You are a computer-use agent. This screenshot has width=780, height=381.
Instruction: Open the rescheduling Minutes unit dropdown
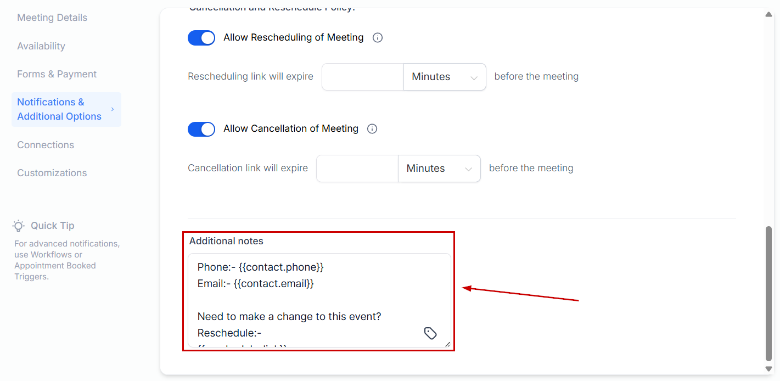pos(445,77)
